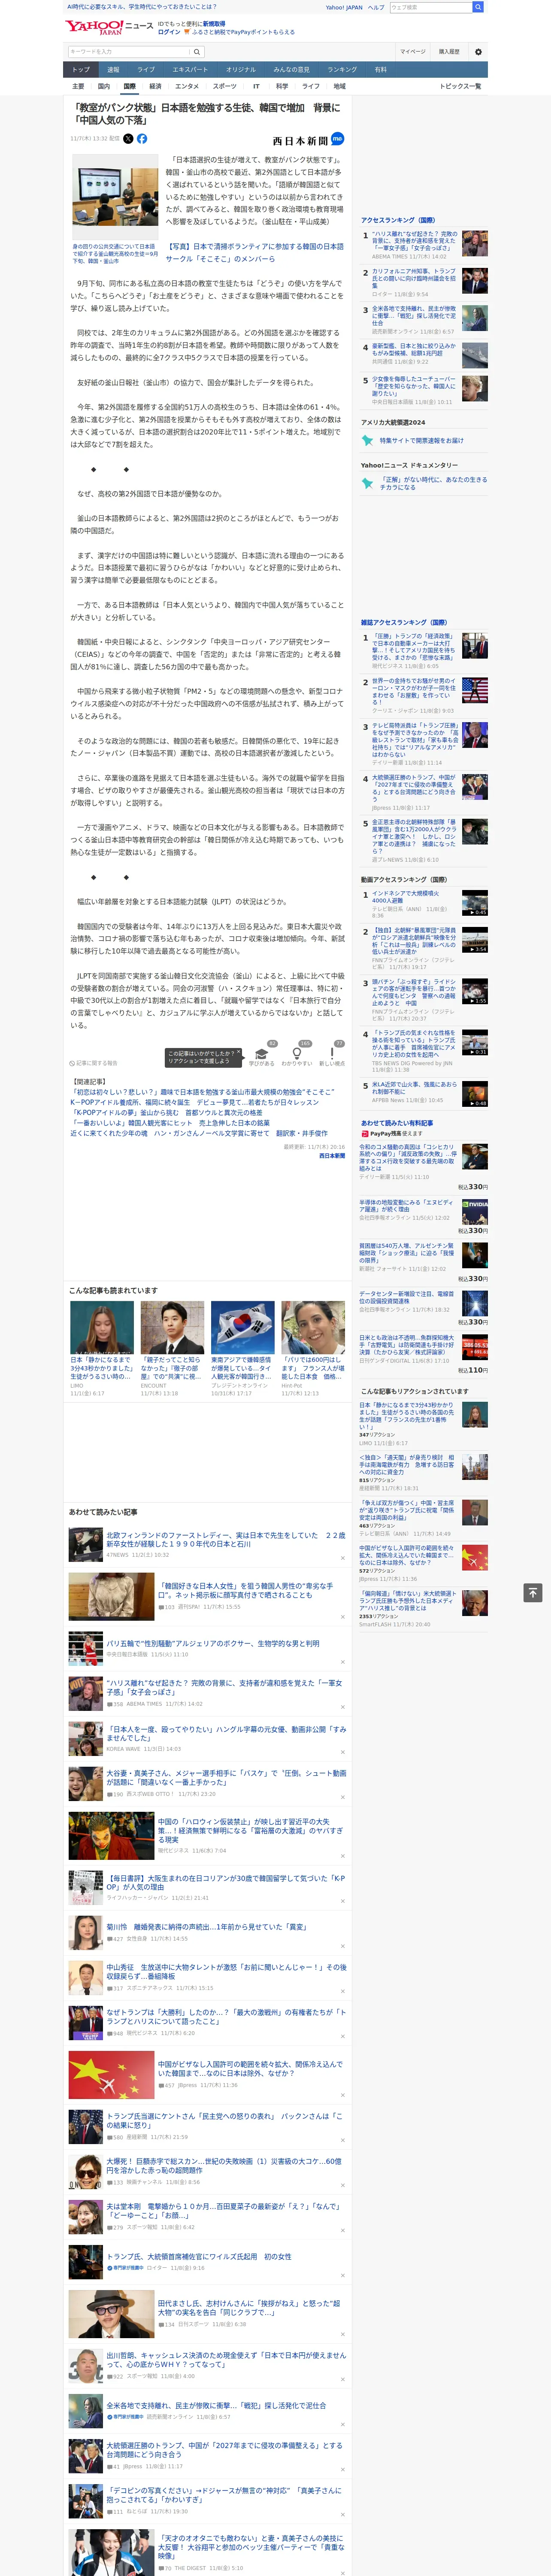Click the keyword input field
The width and height of the screenshot is (551, 2576).
pos(129,52)
